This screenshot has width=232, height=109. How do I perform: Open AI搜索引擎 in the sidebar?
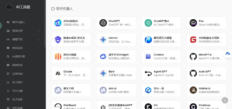(x=19, y=56)
